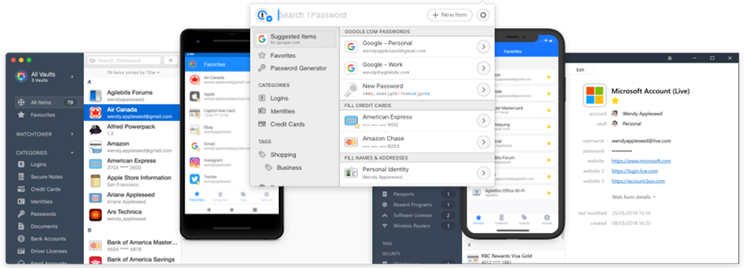Screen dimensions: 744x268
Task: Select the Ars Technica item
Action: [x=132, y=215]
